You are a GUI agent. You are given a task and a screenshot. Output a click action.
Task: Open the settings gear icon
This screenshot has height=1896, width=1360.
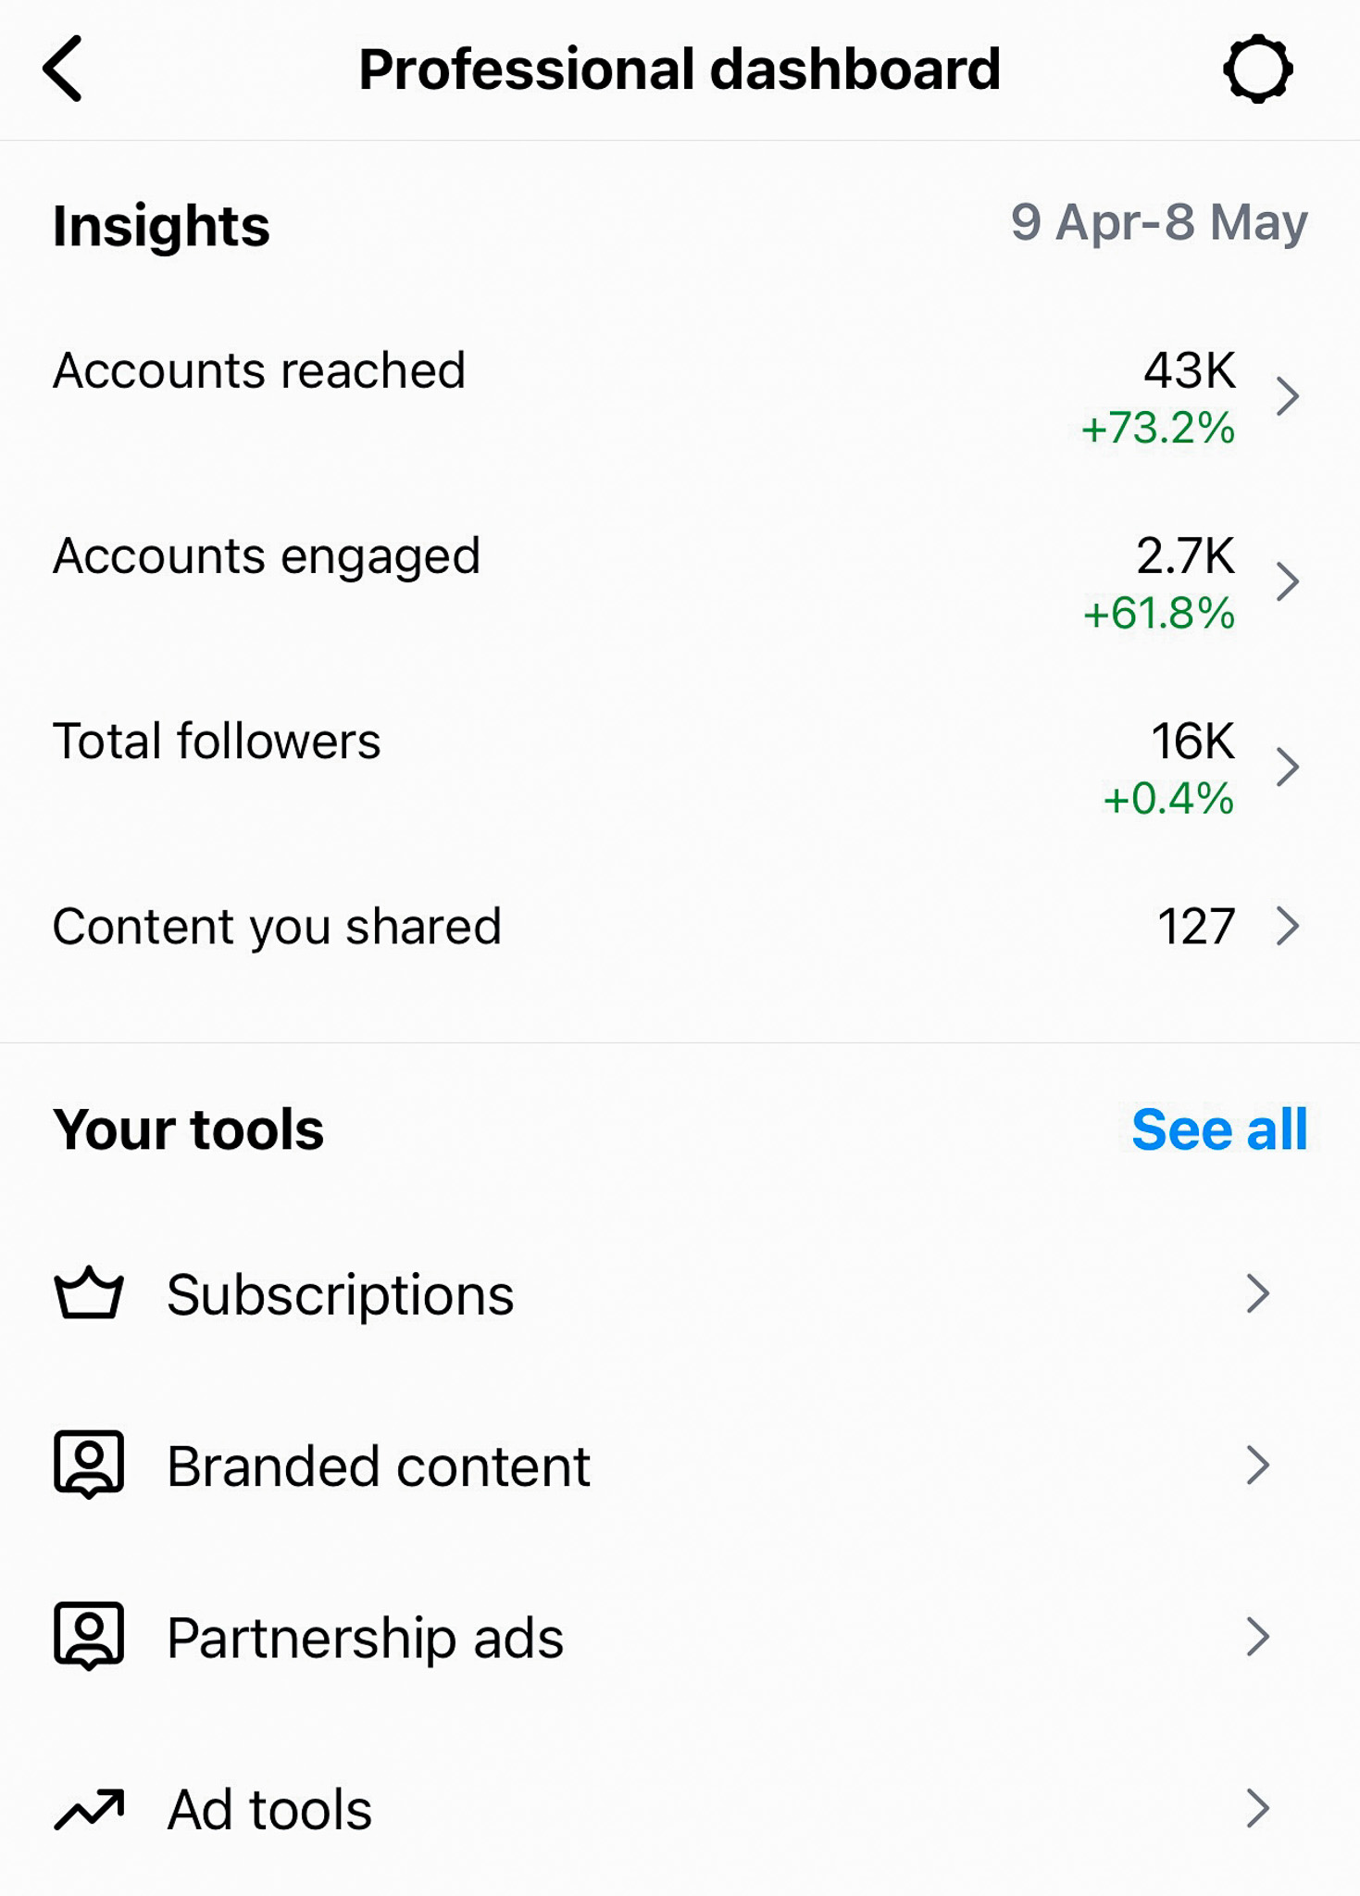click(x=1257, y=69)
